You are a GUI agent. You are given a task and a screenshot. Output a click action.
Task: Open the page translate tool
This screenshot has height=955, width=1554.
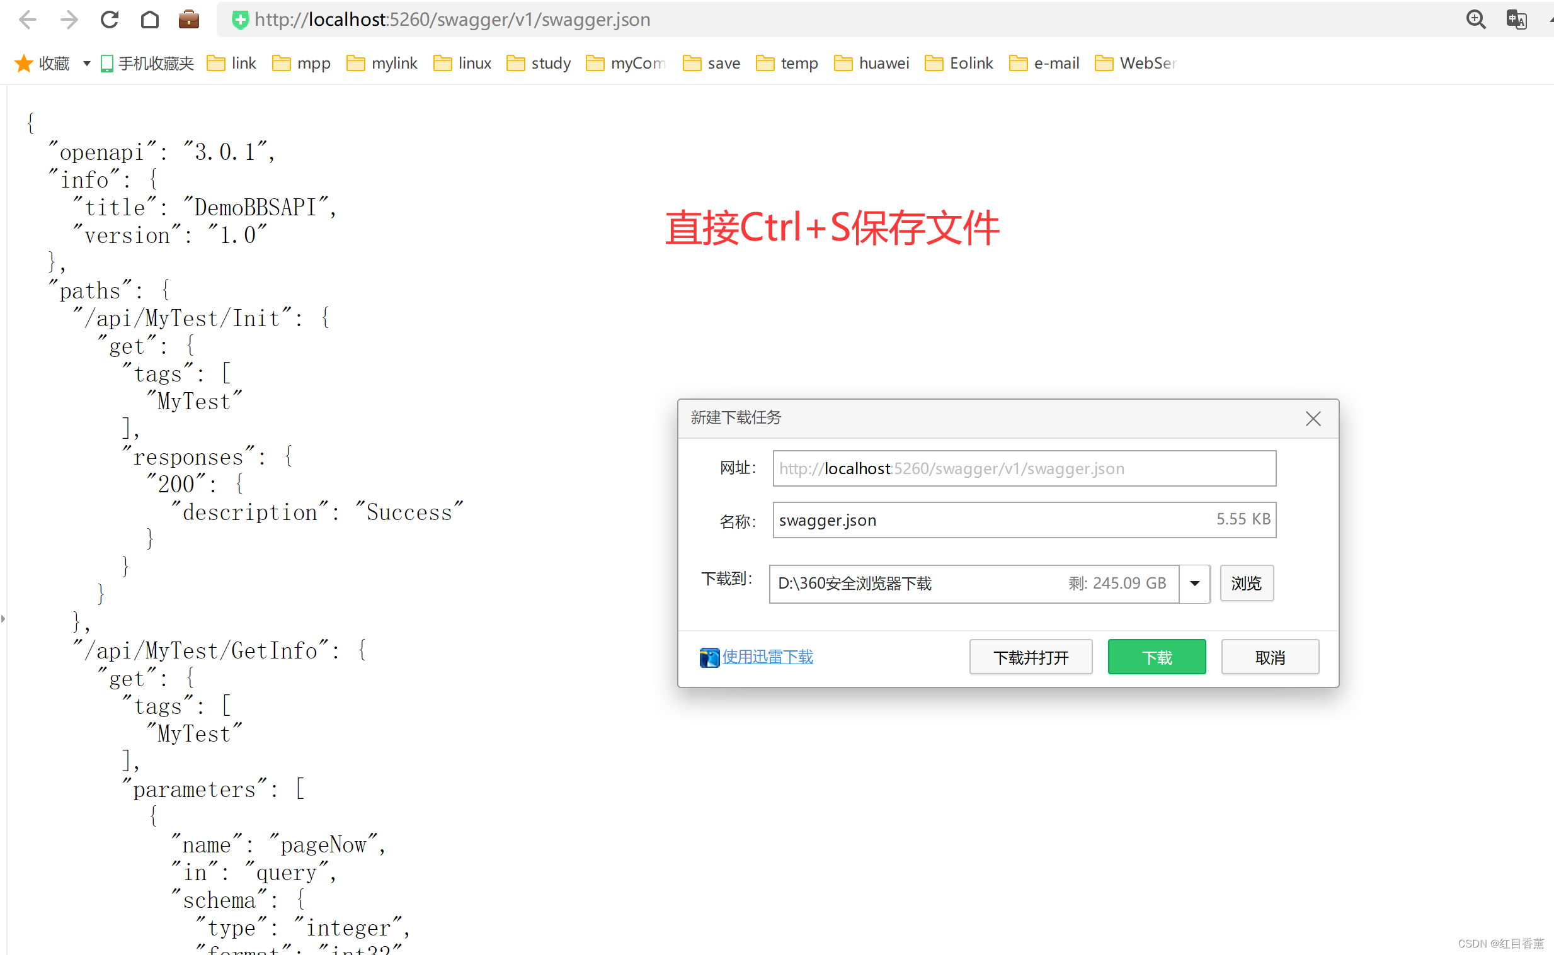point(1517,19)
